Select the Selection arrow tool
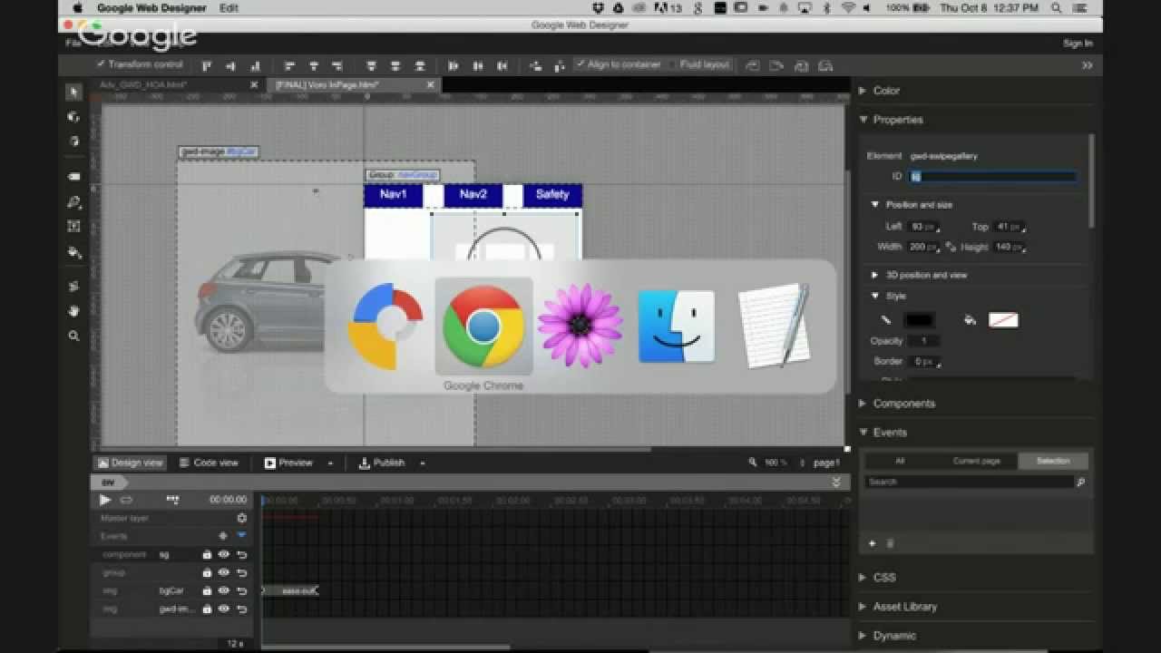Image resolution: width=1161 pixels, height=653 pixels. (x=74, y=92)
